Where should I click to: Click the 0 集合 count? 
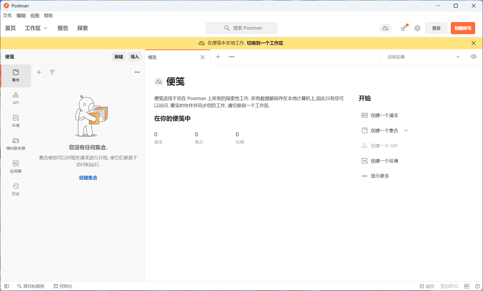click(x=199, y=138)
